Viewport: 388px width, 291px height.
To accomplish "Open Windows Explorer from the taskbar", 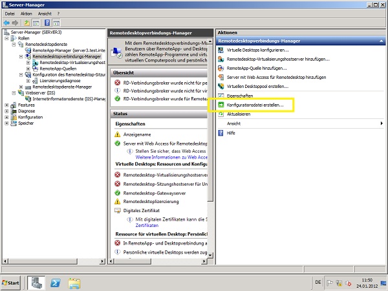I will coord(74,283).
